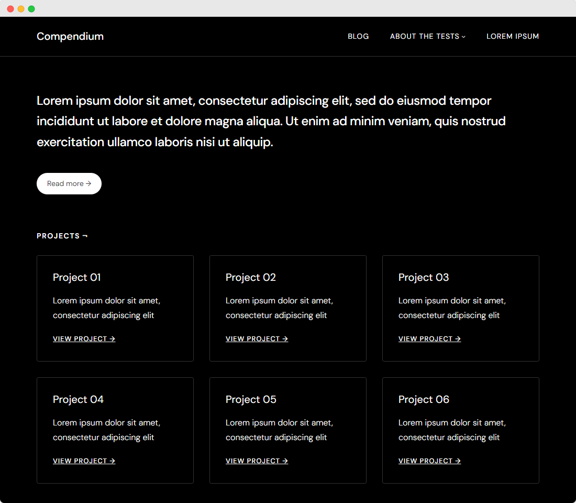Open the Blog menu item
Image resolution: width=576 pixels, height=503 pixels.
pos(358,36)
